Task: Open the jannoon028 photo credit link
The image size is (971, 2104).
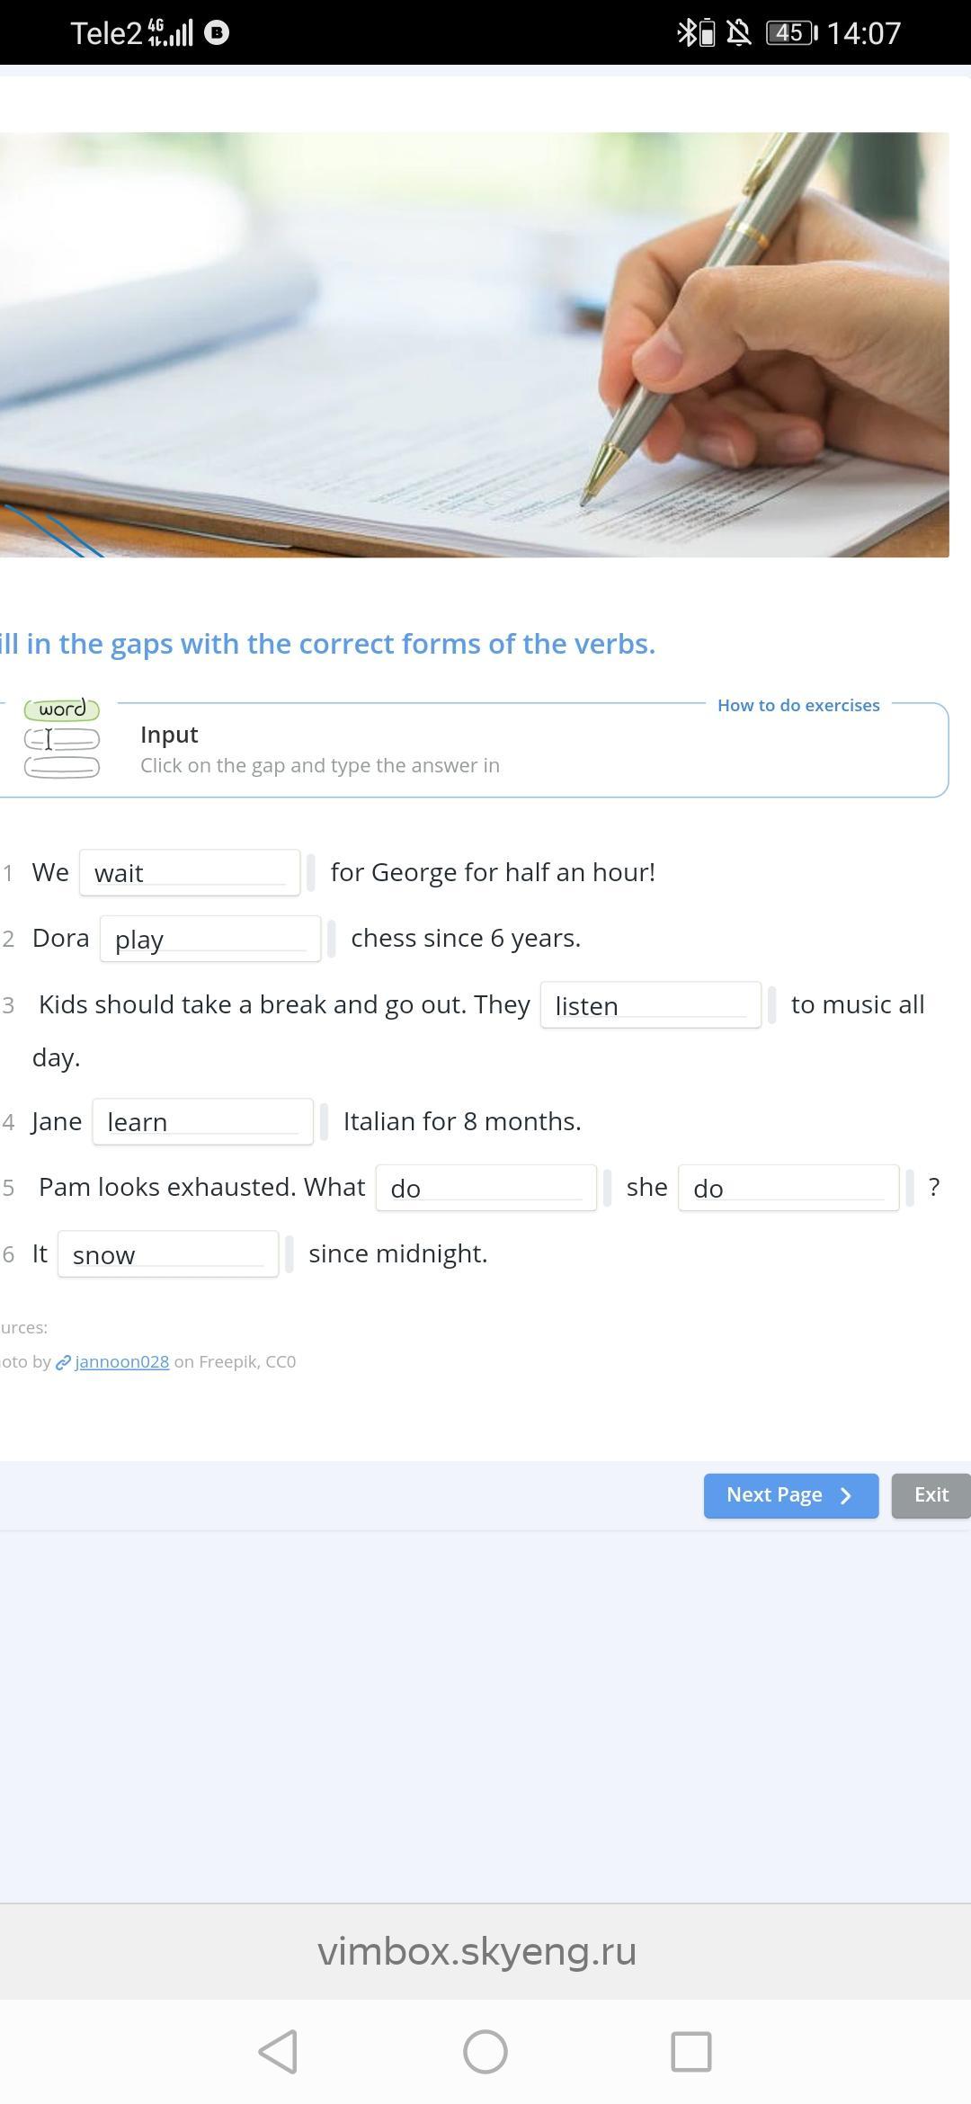Action: (121, 1361)
